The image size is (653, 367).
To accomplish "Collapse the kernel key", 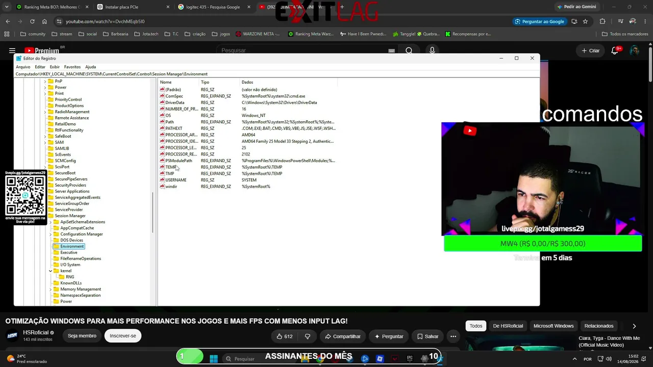I will tap(51, 271).
